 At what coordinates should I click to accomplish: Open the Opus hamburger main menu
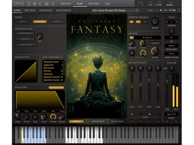click(x=29, y=4)
